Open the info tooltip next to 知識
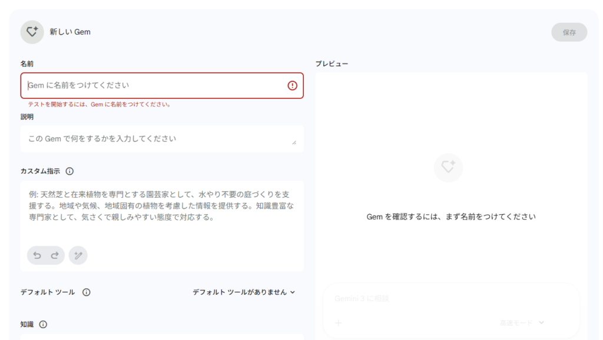 tap(44, 324)
